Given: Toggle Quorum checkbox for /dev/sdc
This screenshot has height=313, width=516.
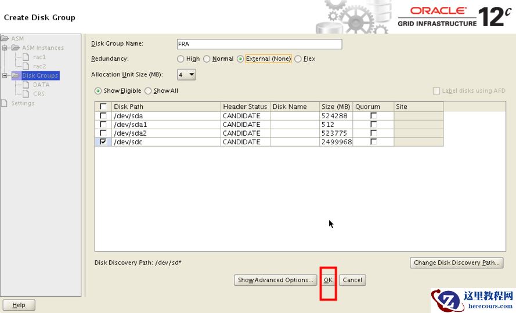Looking at the screenshot, I should pos(374,141).
